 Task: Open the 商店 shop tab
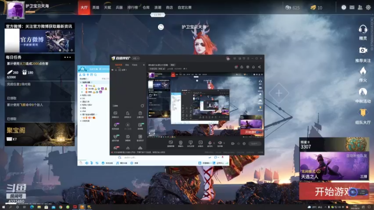tap(169, 7)
